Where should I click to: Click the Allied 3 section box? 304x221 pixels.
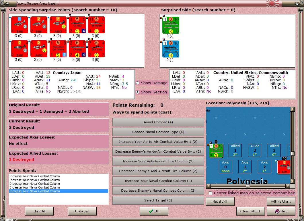[x=274, y=150]
